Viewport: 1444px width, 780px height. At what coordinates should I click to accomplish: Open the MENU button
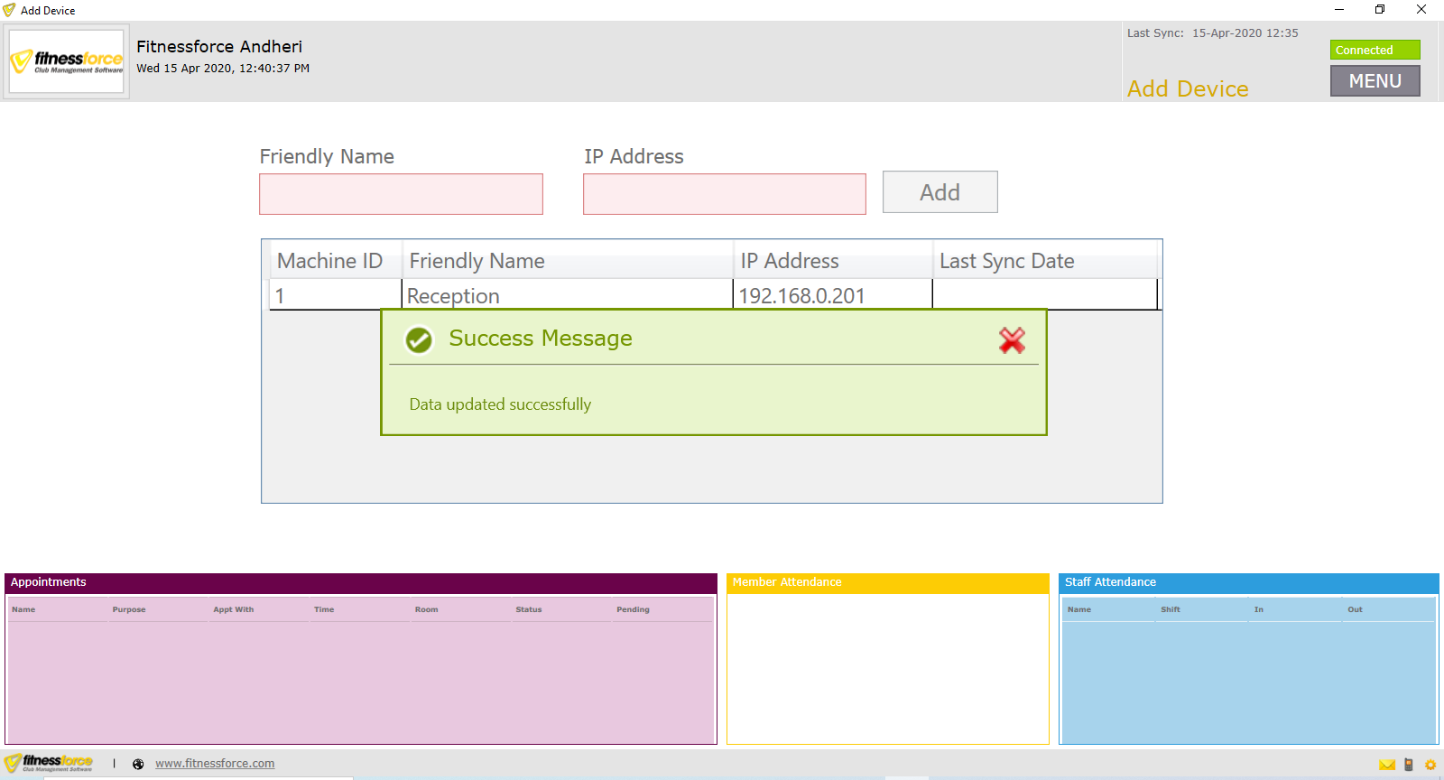(x=1375, y=81)
